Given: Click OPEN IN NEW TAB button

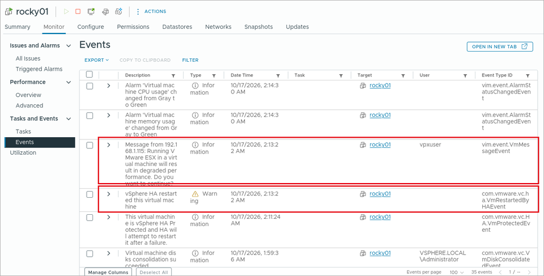Looking at the screenshot, I should pos(500,46).
